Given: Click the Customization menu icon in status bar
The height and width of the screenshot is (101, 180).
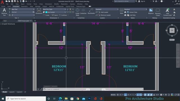Looking at the screenshot, I should click(x=179, y=95).
